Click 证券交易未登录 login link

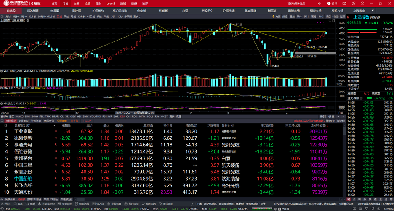point(296,3)
